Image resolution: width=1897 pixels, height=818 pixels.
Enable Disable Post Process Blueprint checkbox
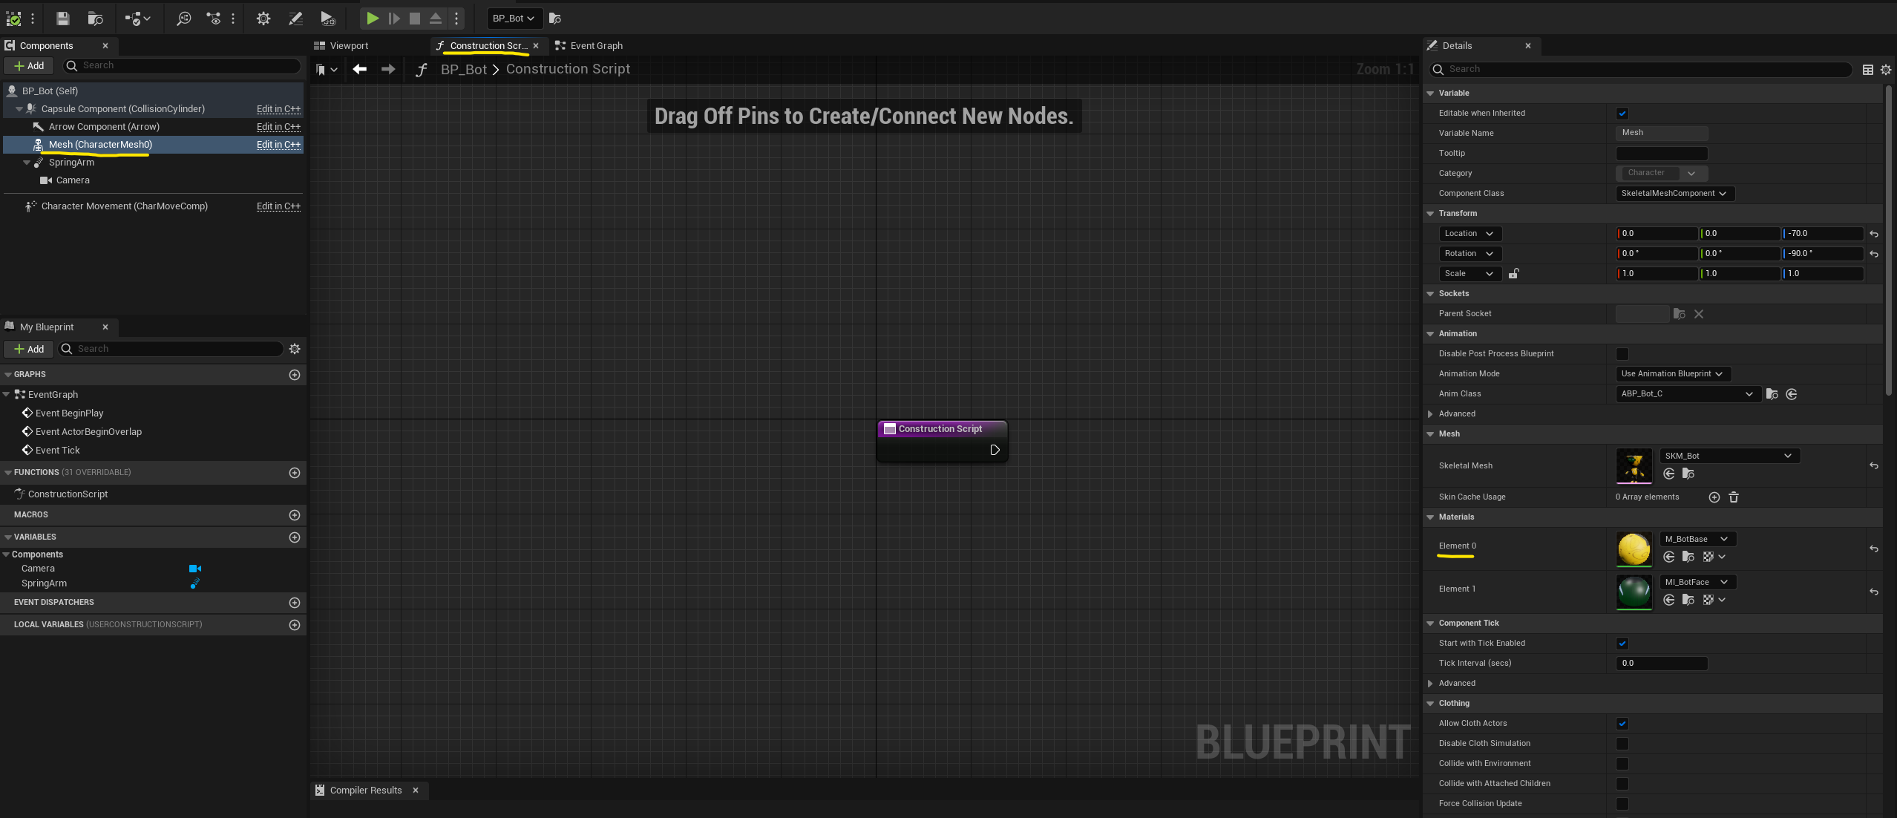click(1622, 354)
